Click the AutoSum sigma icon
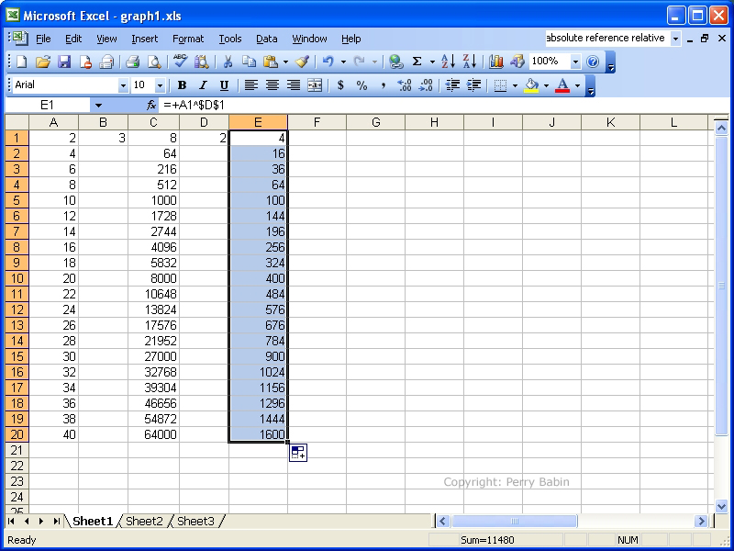Image resolution: width=734 pixels, height=551 pixels. (x=417, y=62)
